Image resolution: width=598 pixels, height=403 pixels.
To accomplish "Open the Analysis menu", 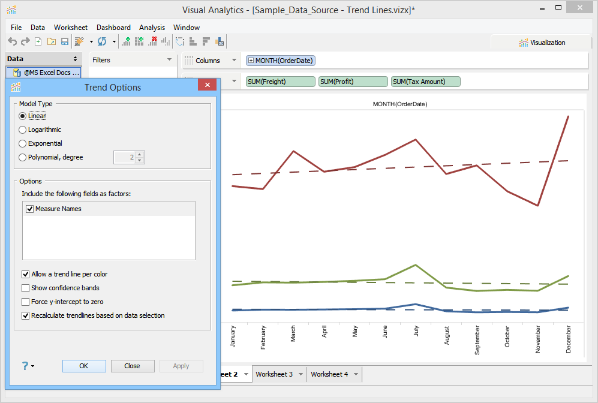I will pos(152,28).
